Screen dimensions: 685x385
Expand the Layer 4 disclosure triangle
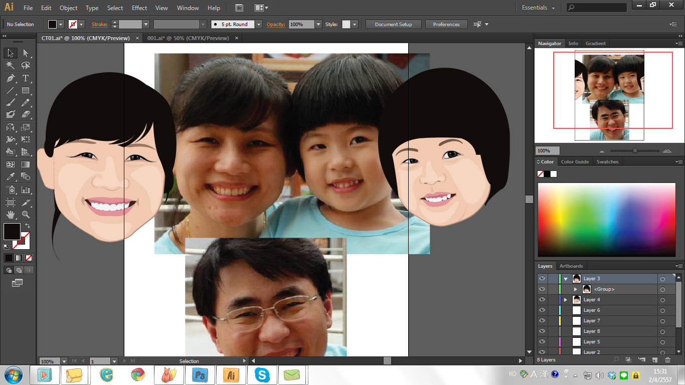tap(566, 300)
